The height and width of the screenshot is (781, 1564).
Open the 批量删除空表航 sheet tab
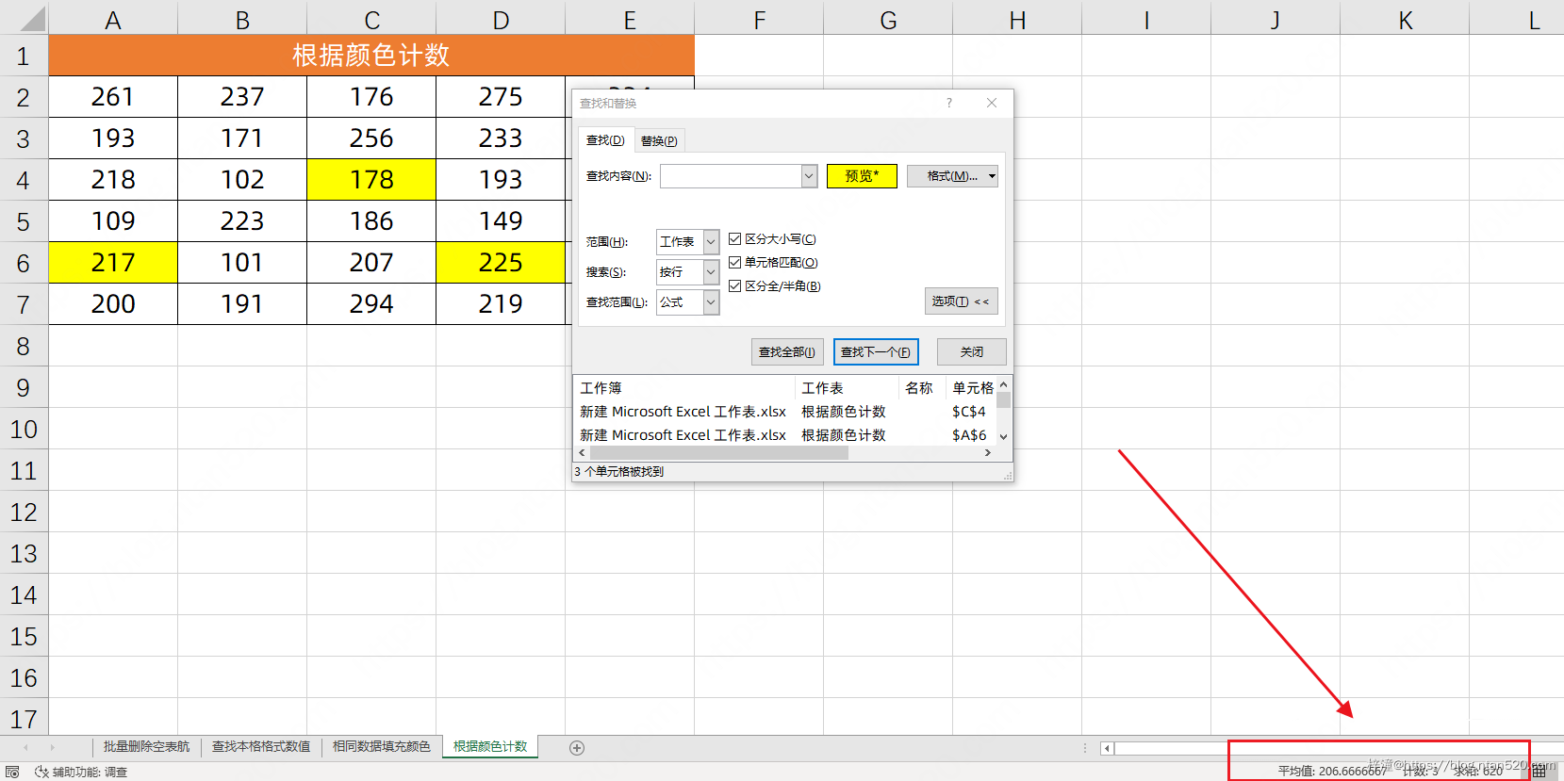[146, 747]
